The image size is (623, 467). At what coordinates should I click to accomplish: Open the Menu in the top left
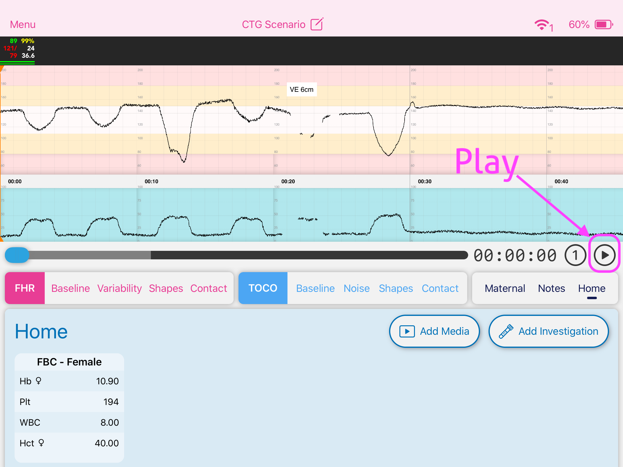tap(23, 24)
